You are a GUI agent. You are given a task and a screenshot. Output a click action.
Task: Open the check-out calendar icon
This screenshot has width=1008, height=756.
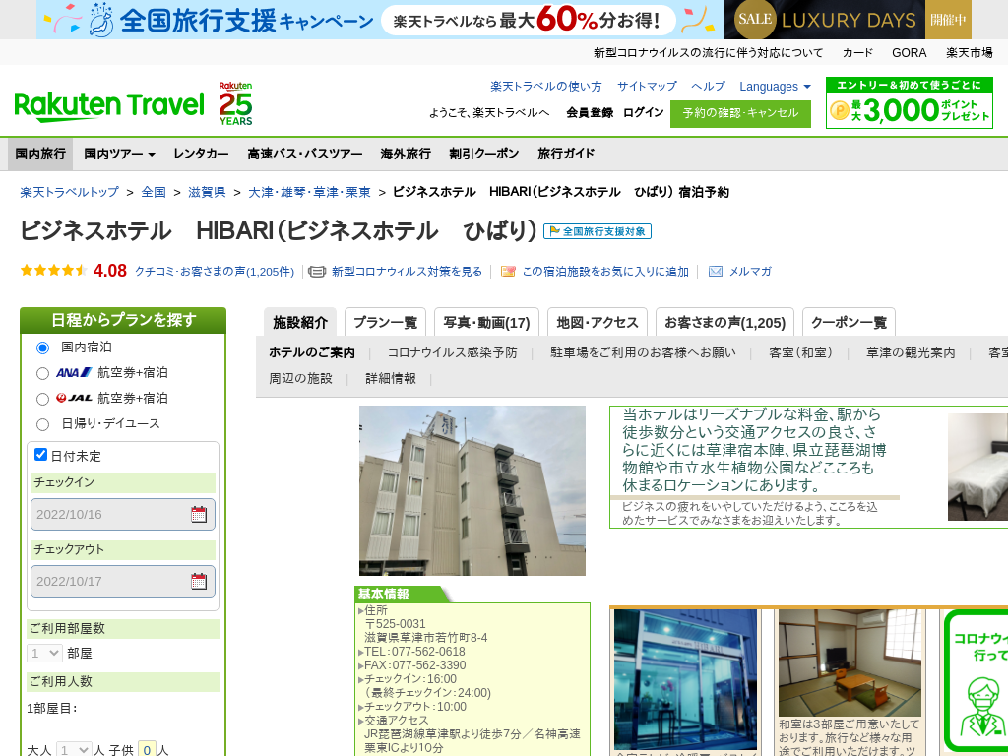(199, 581)
